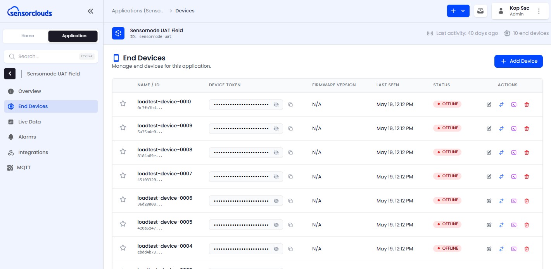Click the LAST SEEN column header
The height and width of the screenshot is (269, 551).
[388, 85]
